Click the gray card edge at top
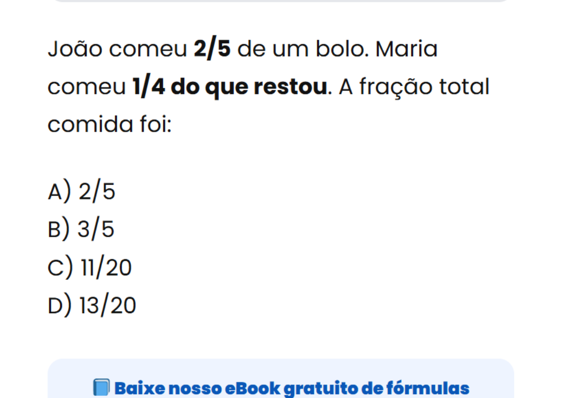The width and height of the screenshot is (562, 398). pyautogui.click(x=281, y=1)
